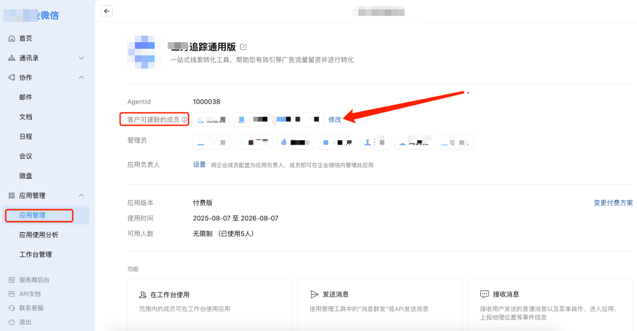Open the 联系客服 icon
Screen dimensions: 637x331
click(11, 307)
